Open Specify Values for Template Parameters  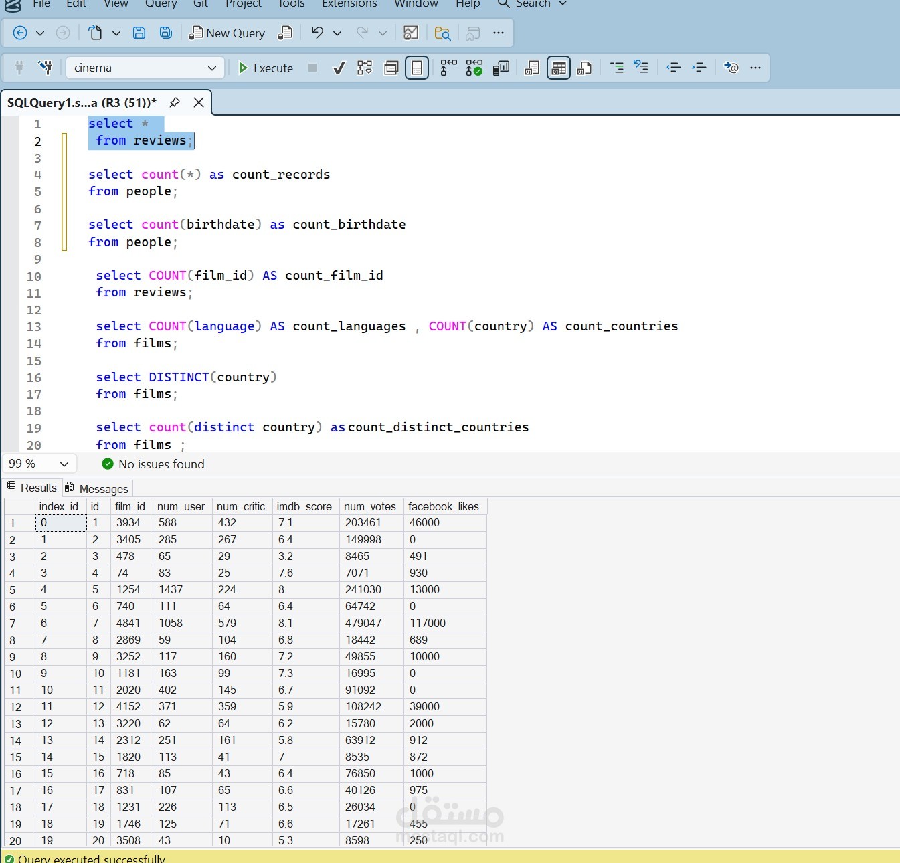[x=391, y=68]
